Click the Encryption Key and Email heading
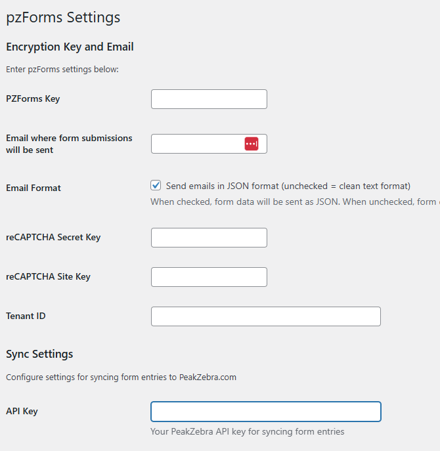Image resolution: width=440 pixels, height=451 pixels. [70, 47]
